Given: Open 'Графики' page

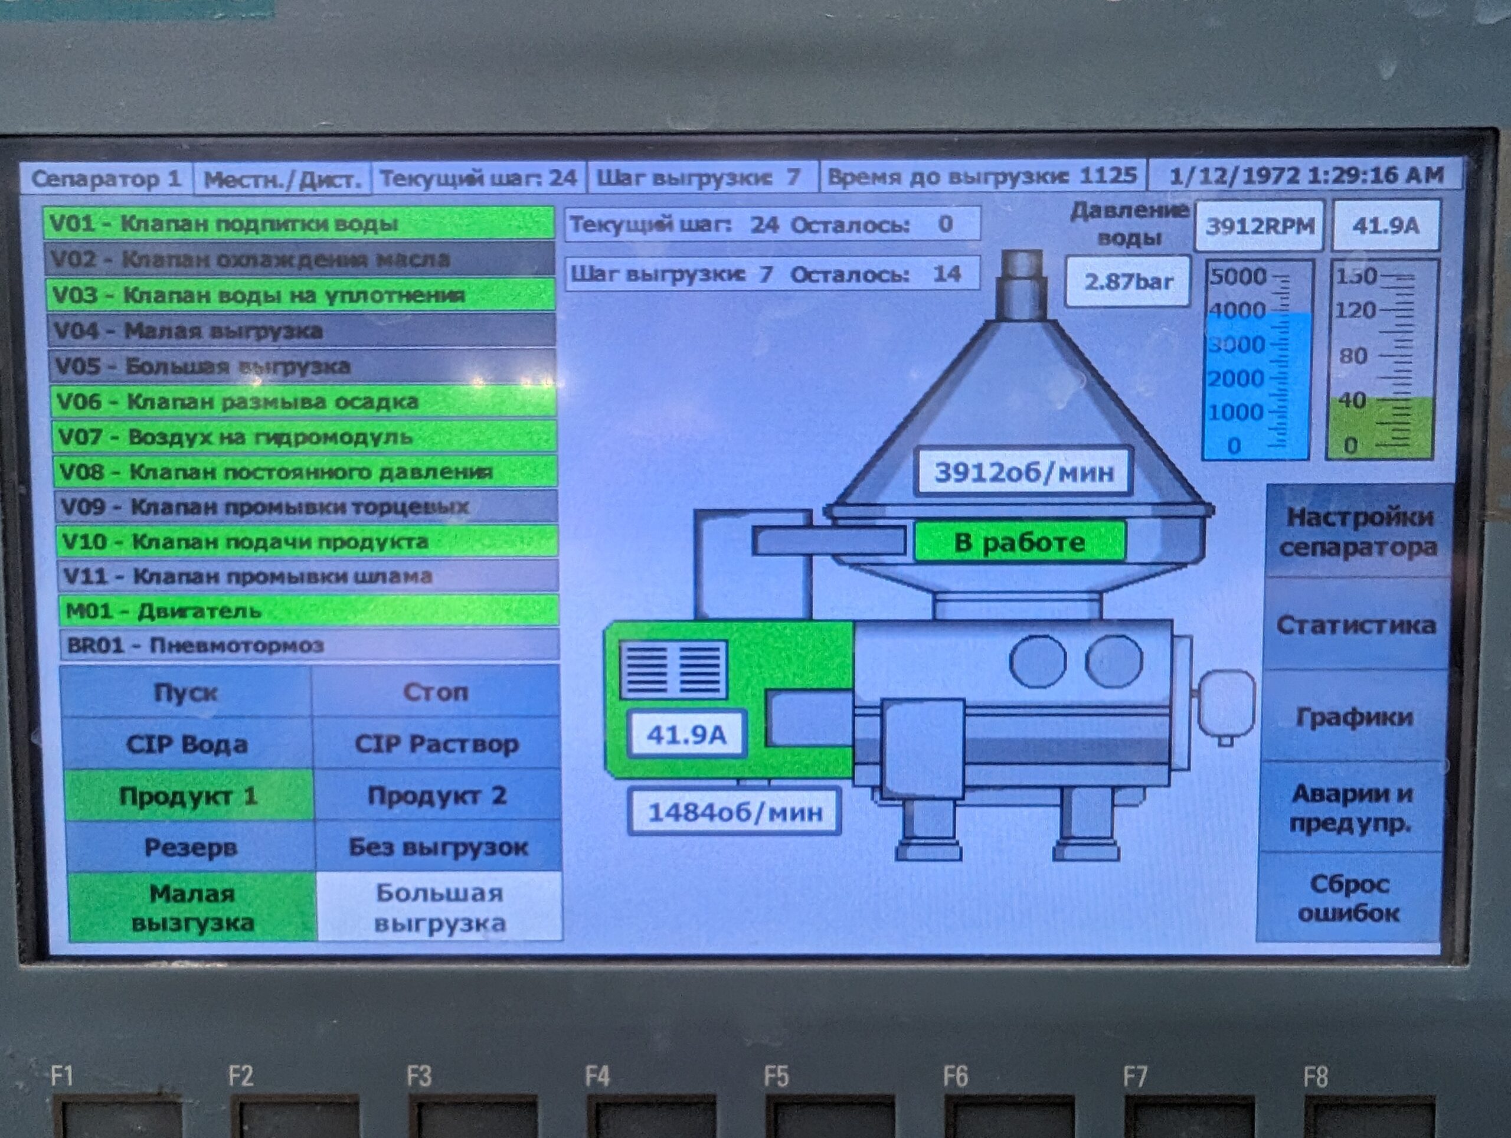Looking at the screenshot, I should pos(1354,717).
